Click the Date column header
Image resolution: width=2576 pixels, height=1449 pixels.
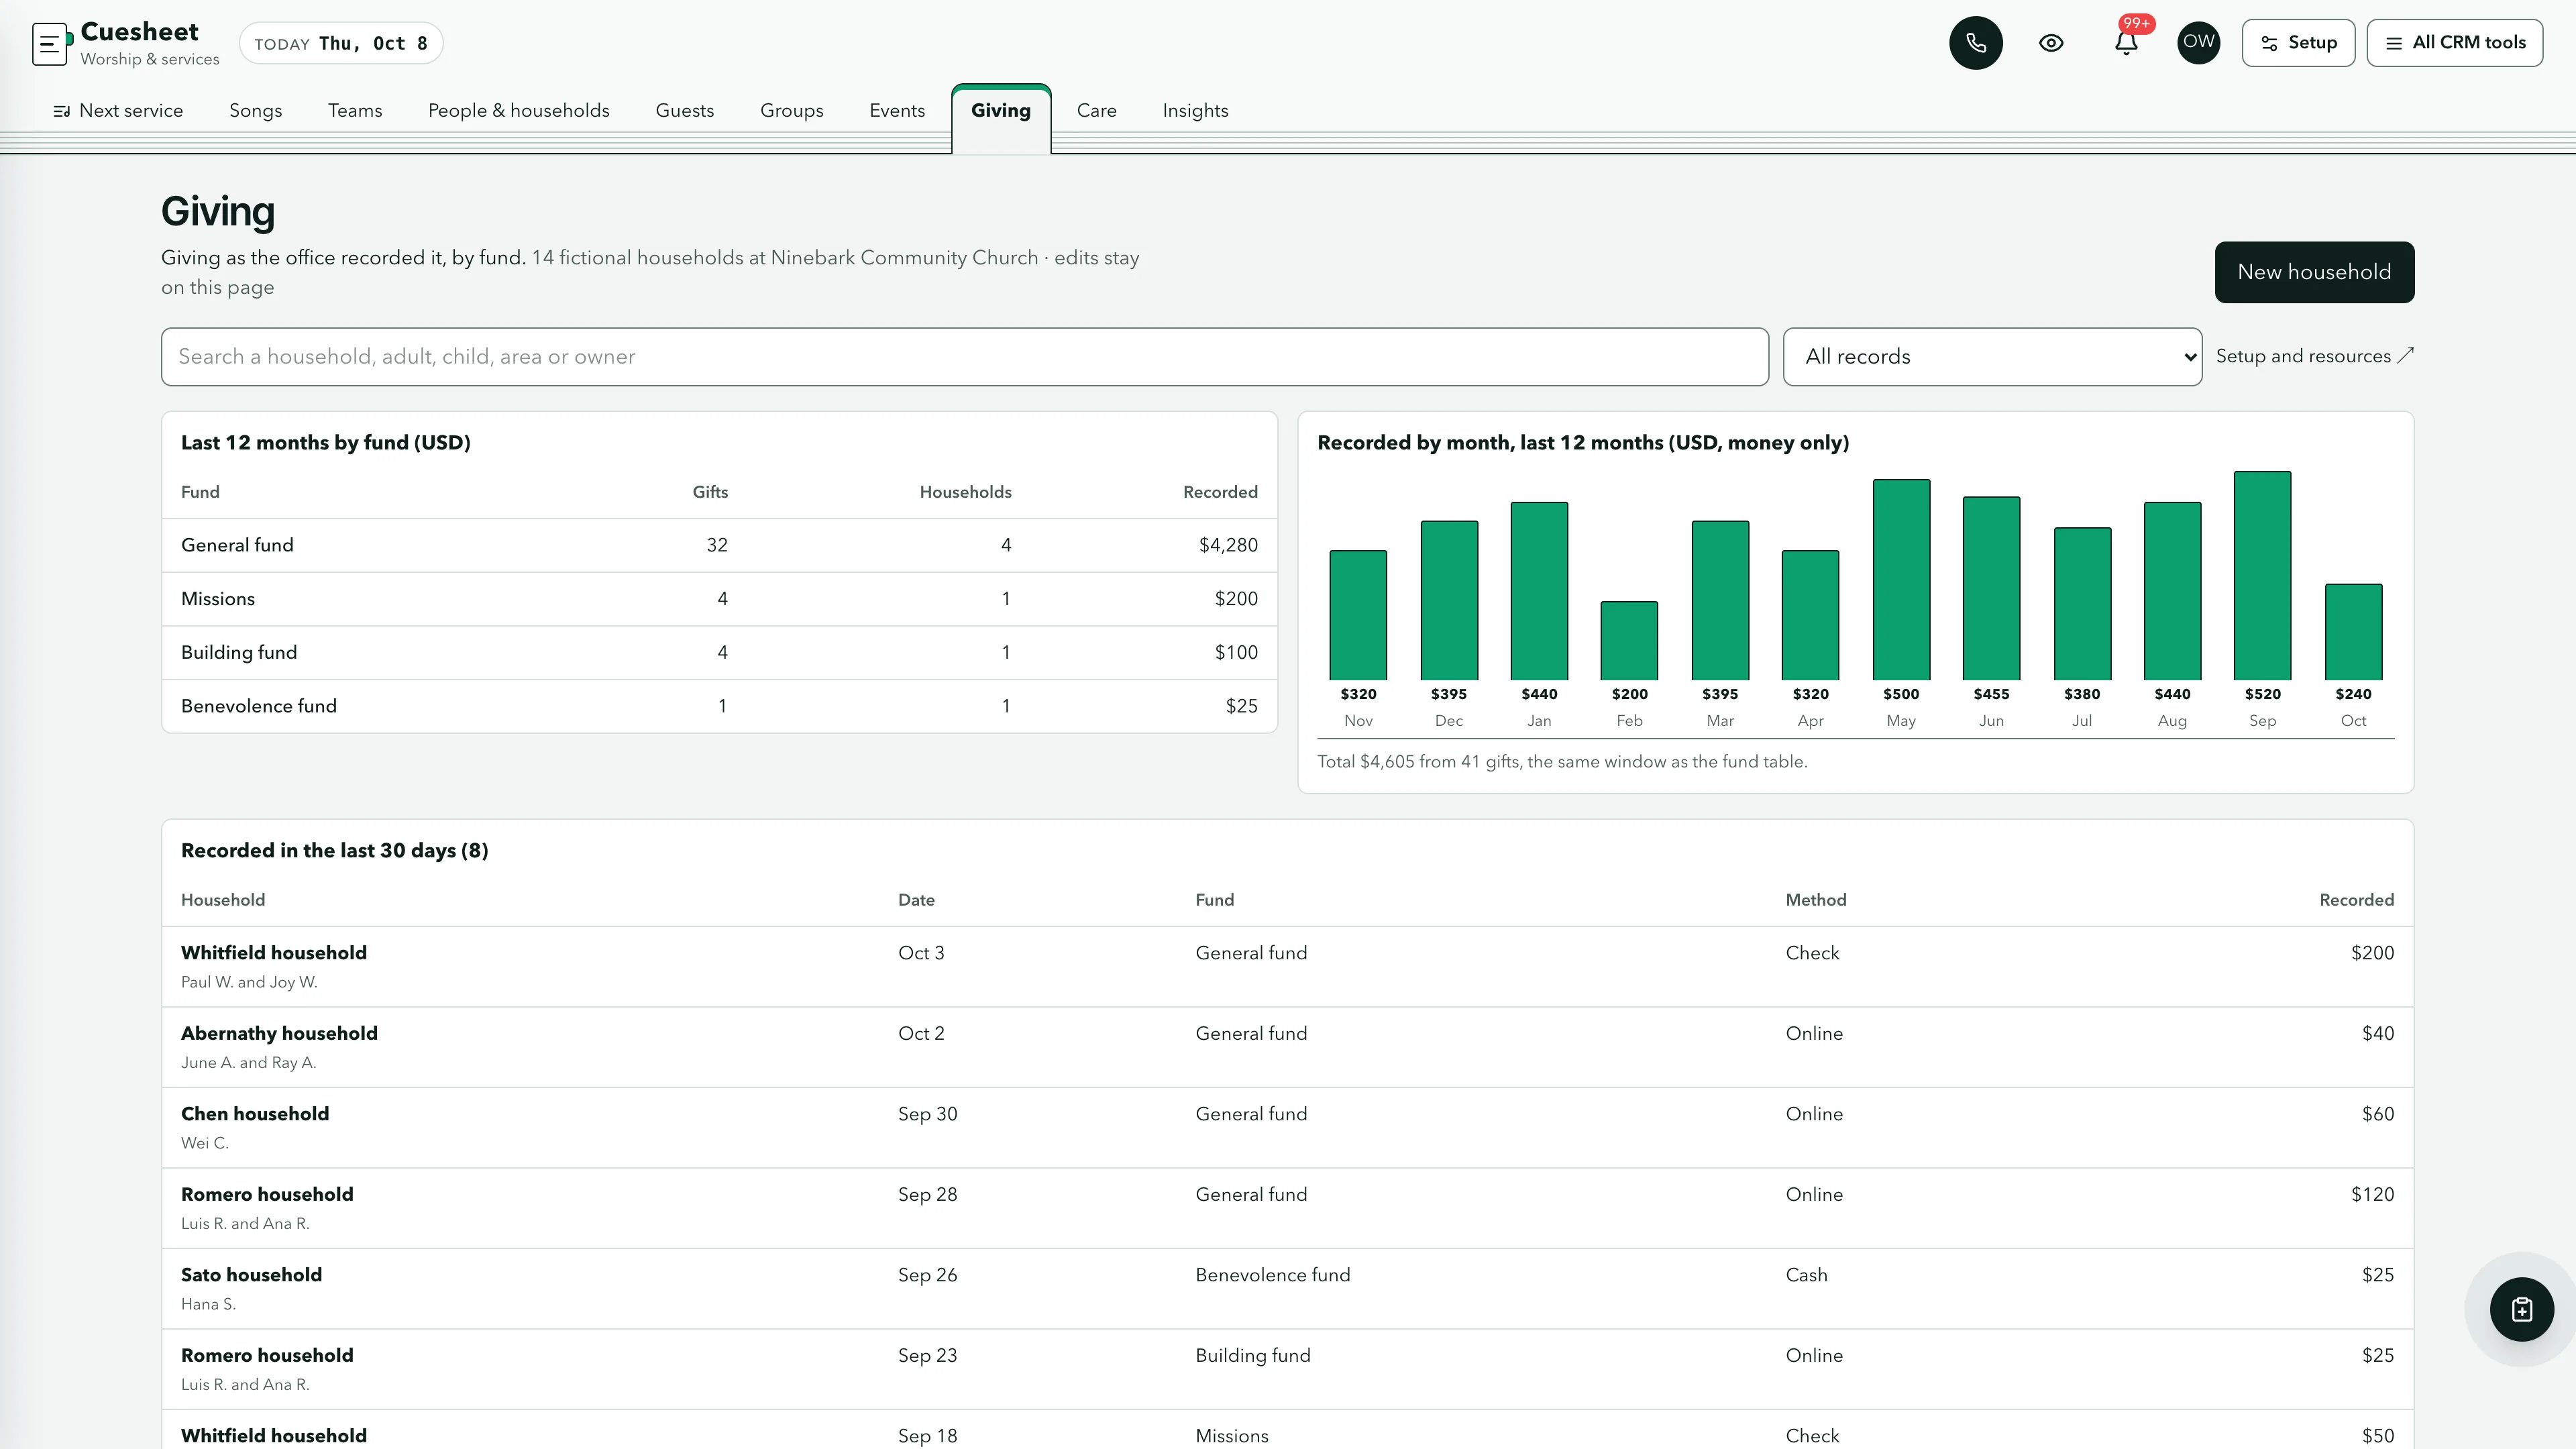[x=916, y=900]
